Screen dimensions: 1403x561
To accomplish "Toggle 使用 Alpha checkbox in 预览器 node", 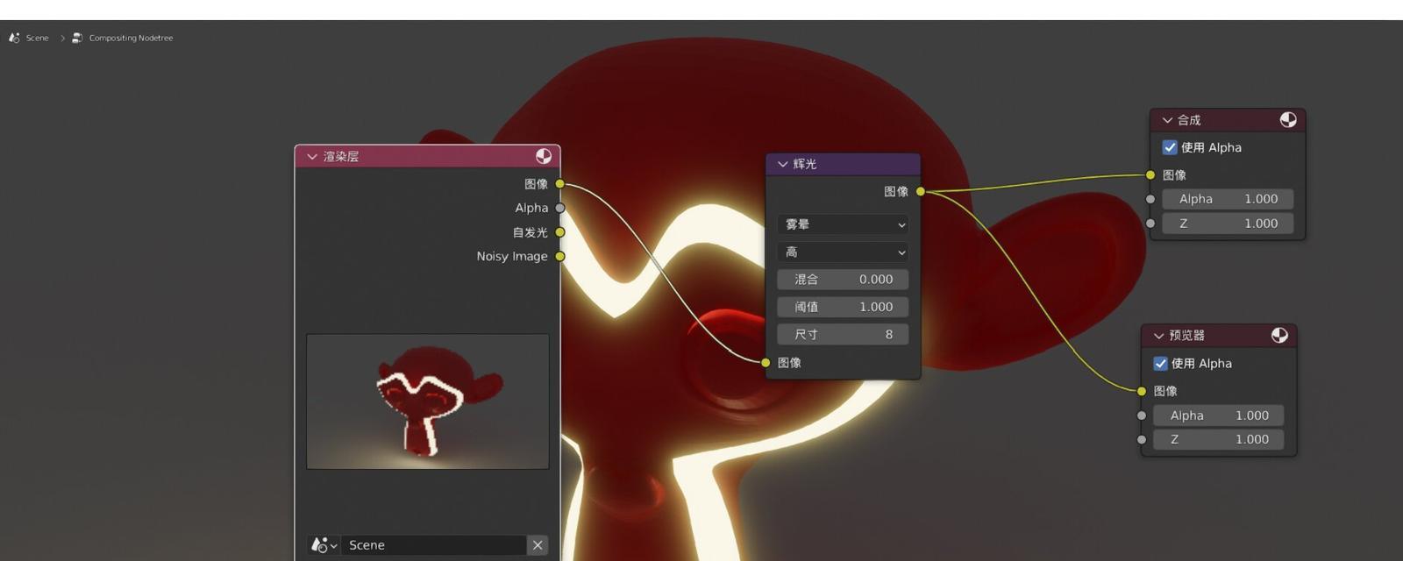I will click(1160, 363).
